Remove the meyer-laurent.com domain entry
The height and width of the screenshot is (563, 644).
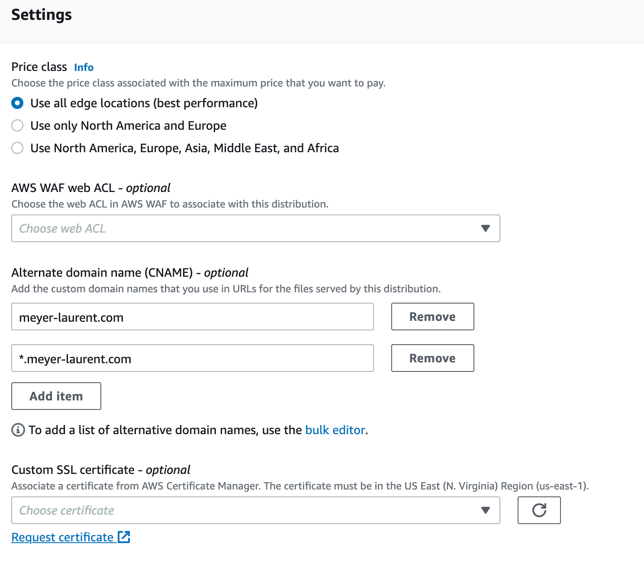(432, 317)
